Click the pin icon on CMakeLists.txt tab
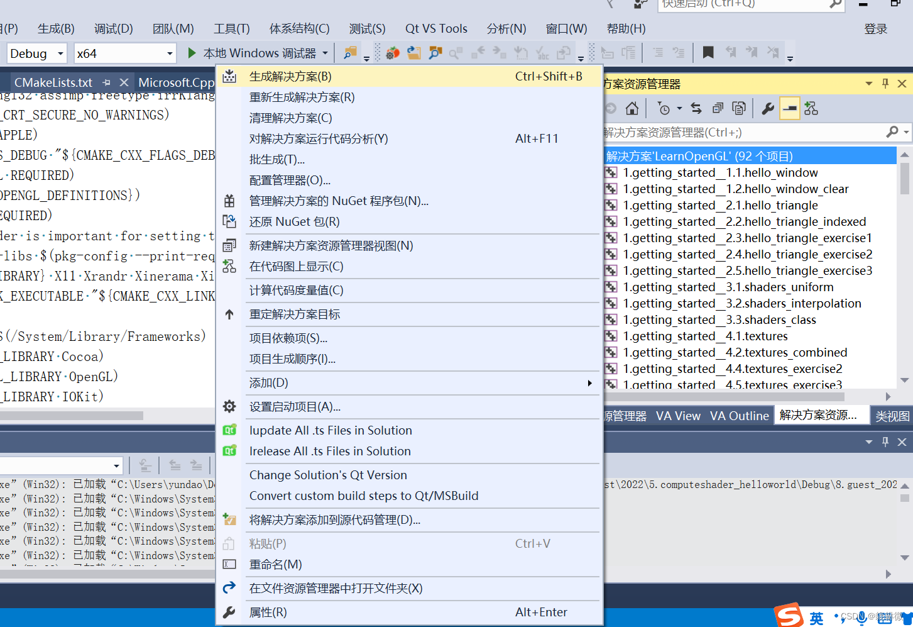913x627 pixels. [x=106, y=82]
